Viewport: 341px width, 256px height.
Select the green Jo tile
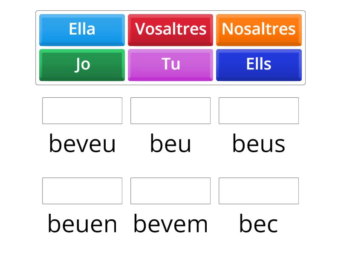82,64
